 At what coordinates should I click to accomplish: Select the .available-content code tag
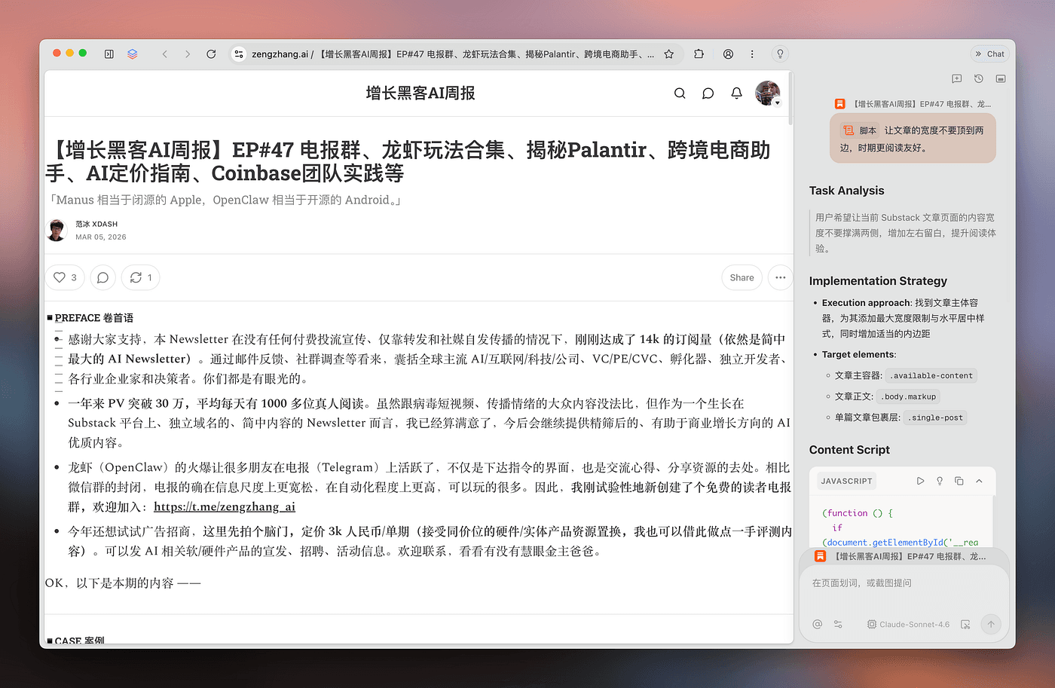931,375
